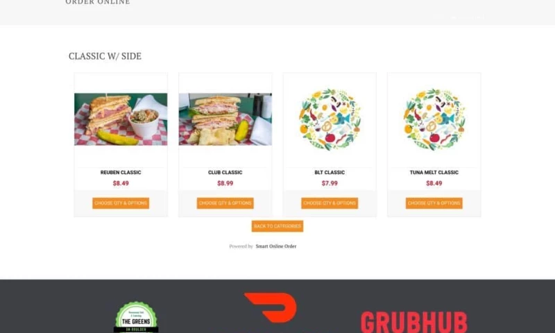Open the Club Classic sandwich photo
Image resolution: width=555 pixels, height=333 pixels.
tap(225, 119)
